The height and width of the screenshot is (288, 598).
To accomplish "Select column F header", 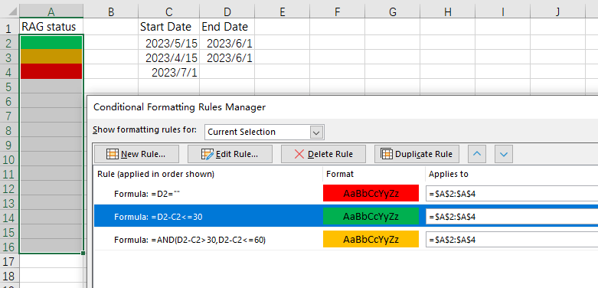I will [x=337, y=11].
